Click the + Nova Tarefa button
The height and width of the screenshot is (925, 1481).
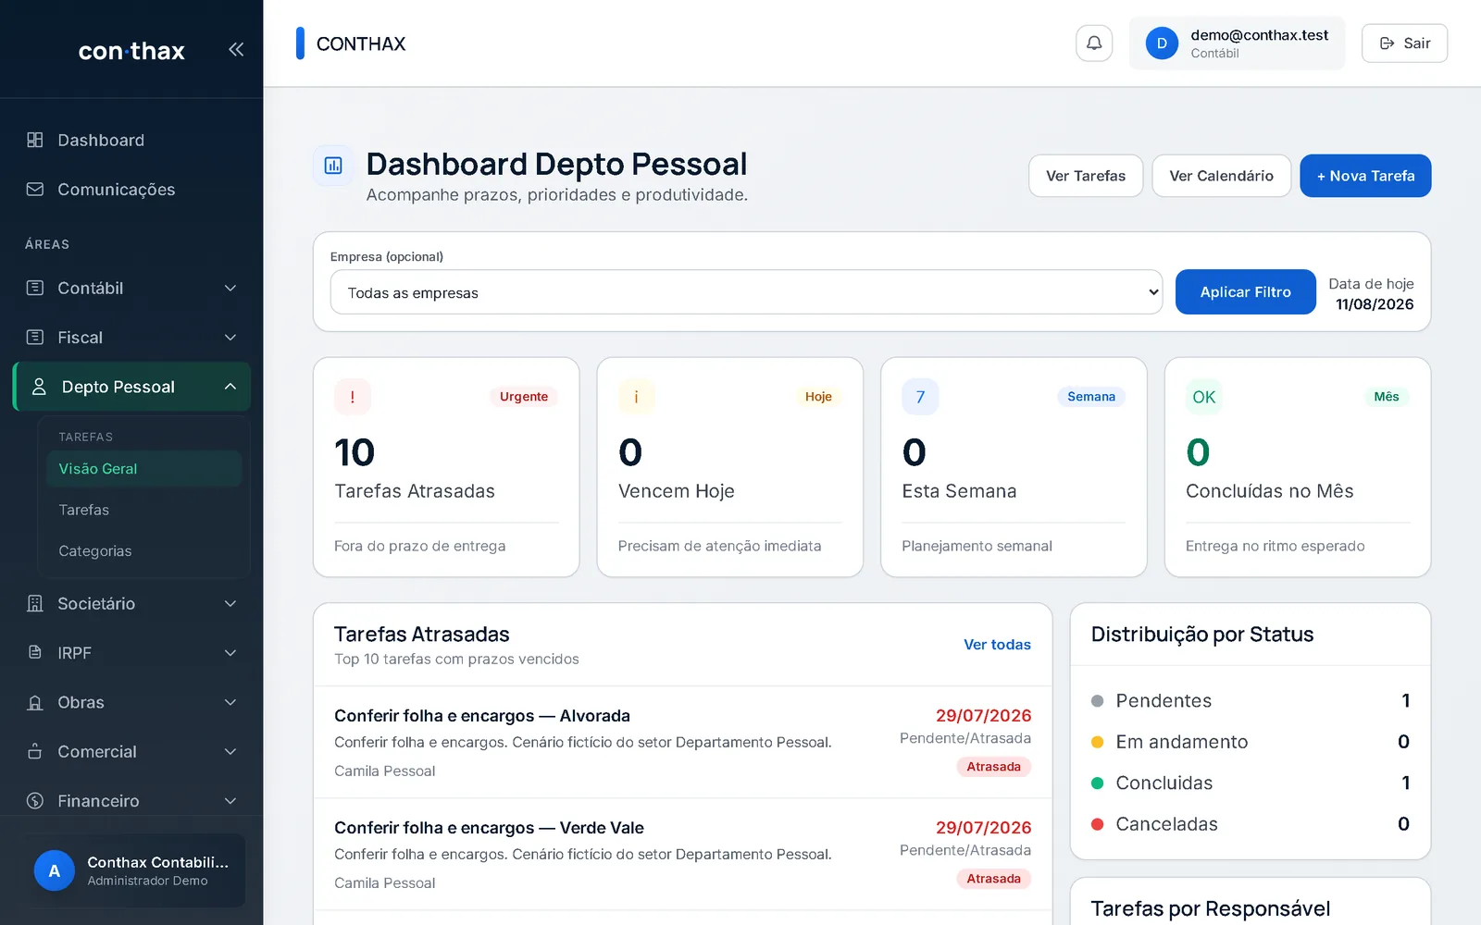pyautogui.click(x=1365, y=176)
